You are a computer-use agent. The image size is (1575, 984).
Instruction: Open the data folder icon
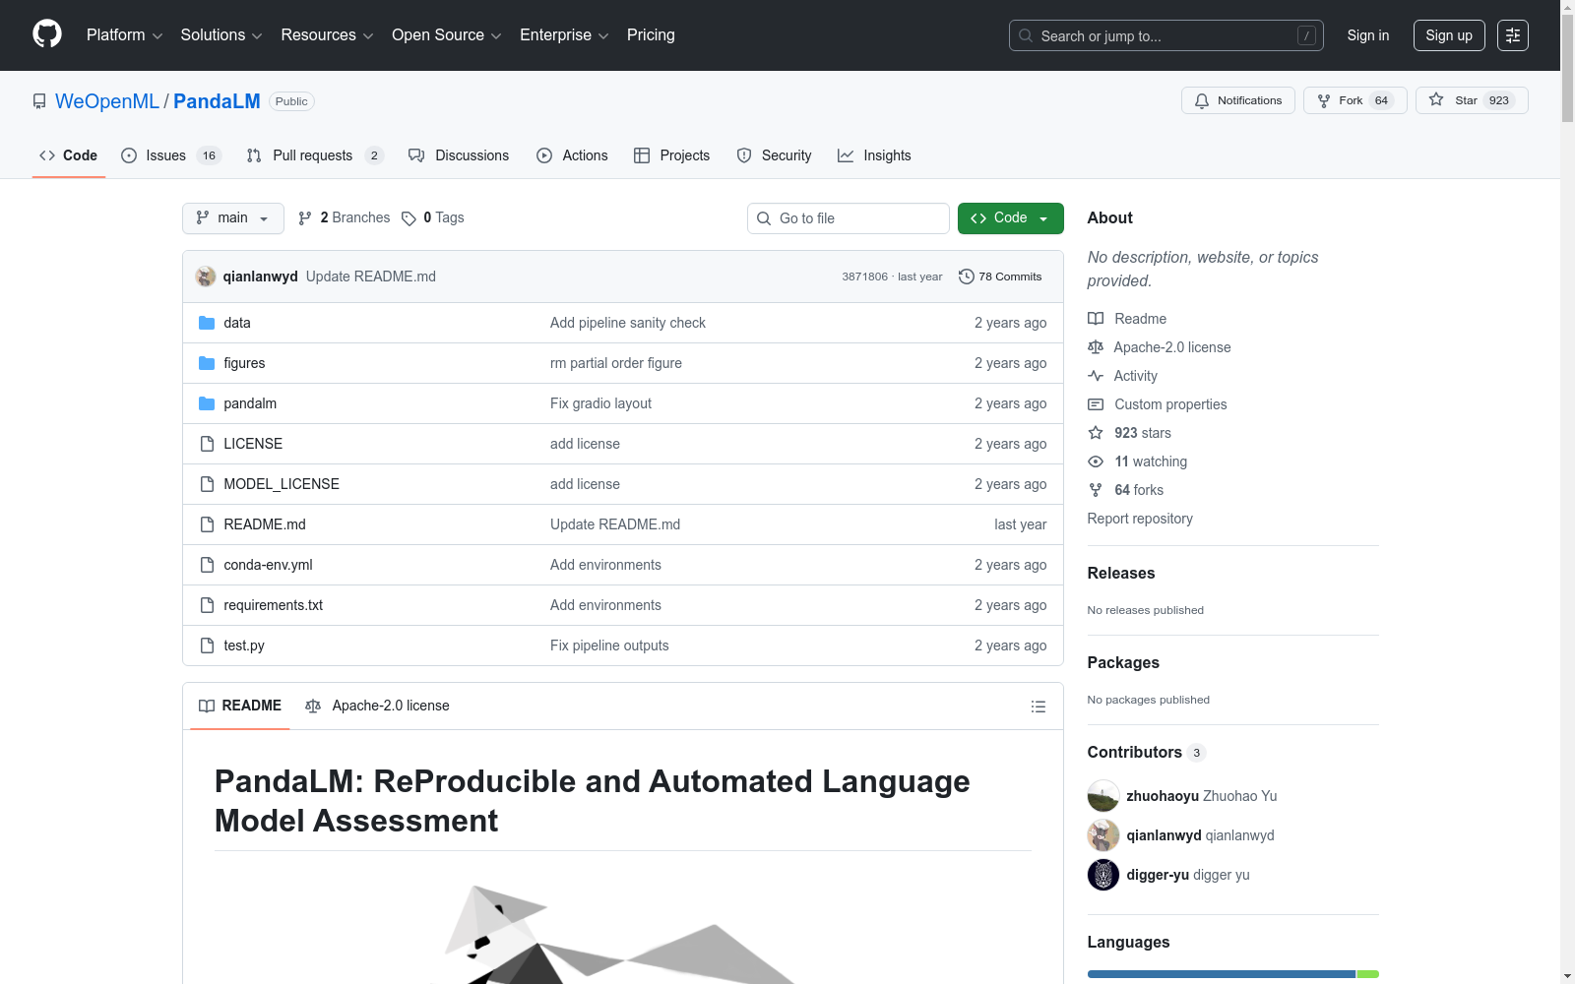207,323
